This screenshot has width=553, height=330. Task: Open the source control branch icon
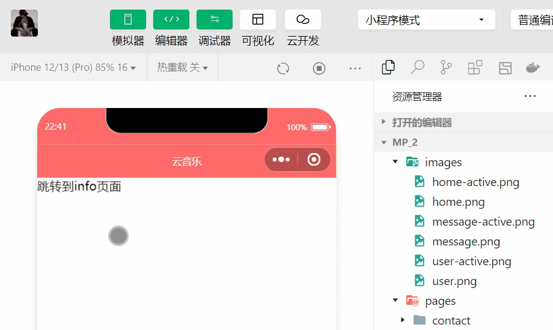click(446, 67)
